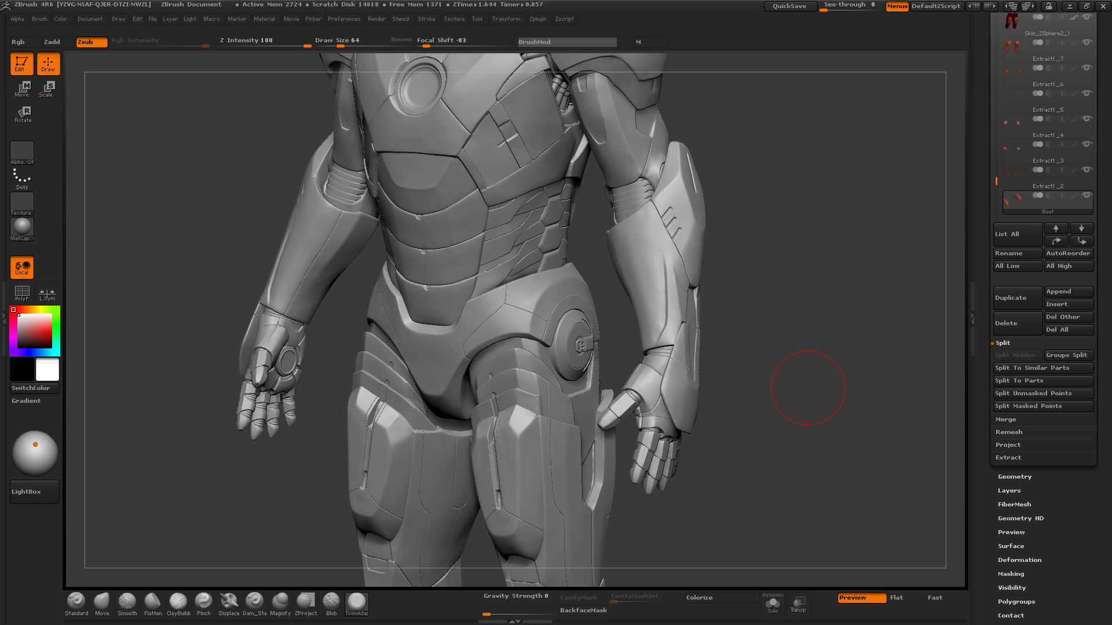Choose the Standard brush
1112x625 pixels.
tap(76, 604)
